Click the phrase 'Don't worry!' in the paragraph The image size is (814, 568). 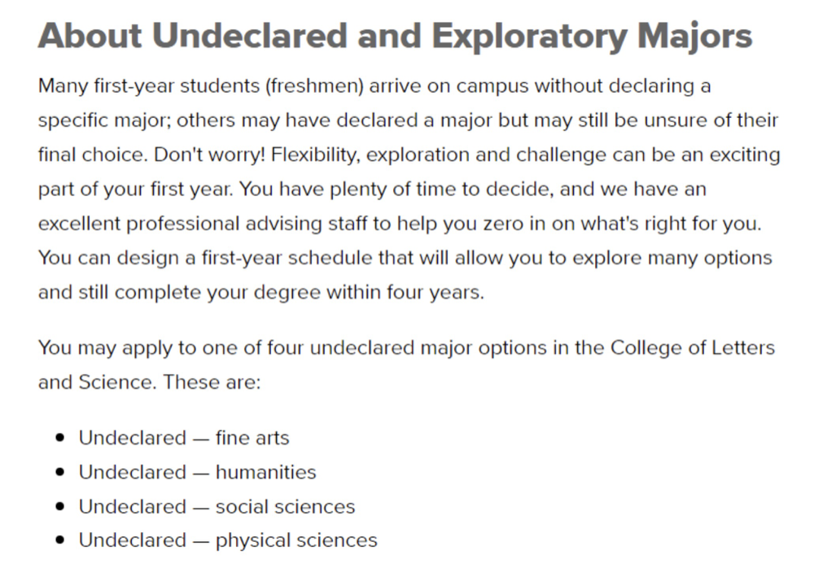coord(210,155)
